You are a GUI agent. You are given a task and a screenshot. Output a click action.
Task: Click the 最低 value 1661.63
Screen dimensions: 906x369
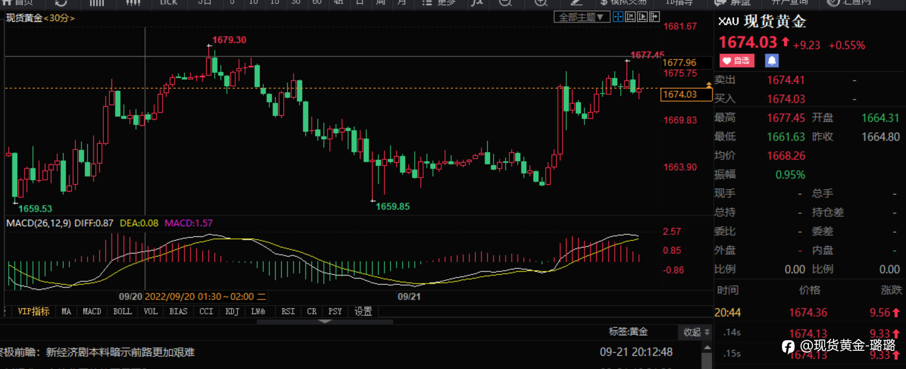pos(786,137)
